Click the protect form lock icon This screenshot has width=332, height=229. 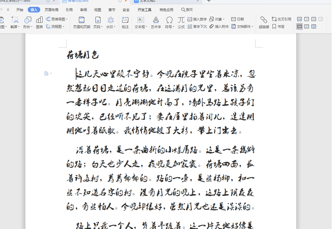point(314,27)
